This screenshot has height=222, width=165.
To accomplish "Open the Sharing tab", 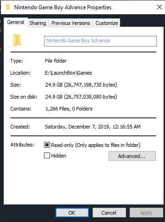I will pos(38,23).
